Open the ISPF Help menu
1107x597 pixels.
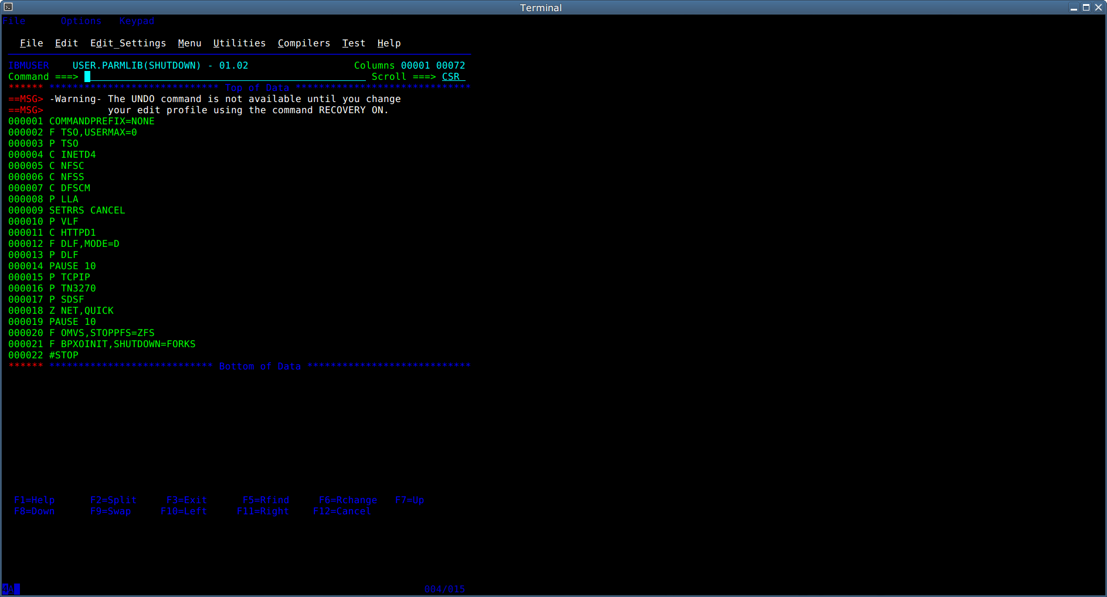tap(389, 43)
